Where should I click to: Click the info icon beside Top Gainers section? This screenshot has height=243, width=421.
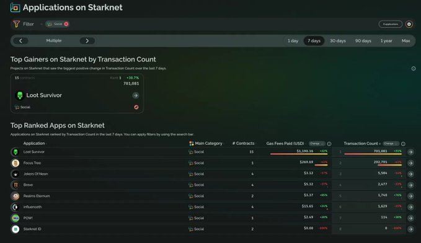[x=414, y=68]
